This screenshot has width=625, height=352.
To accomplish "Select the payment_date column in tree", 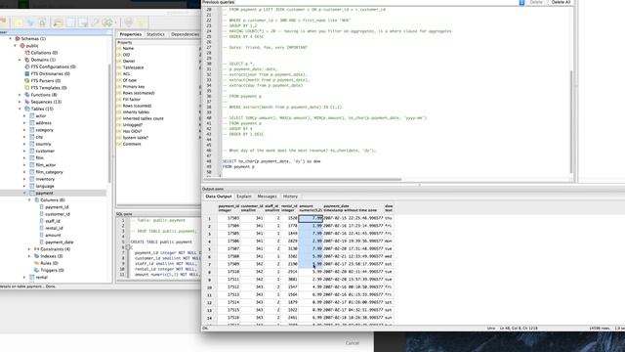I will [x=59, y=242].
